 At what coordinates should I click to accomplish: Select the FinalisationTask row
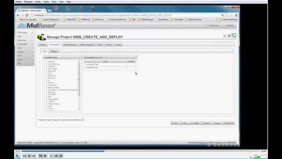click(110, 68)
